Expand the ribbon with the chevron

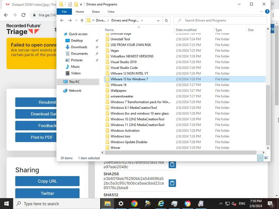click(261, 11)
